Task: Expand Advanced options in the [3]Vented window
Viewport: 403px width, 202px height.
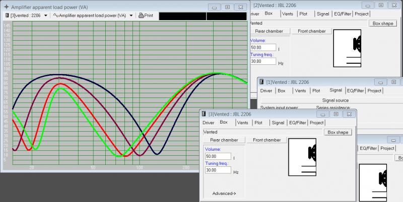Action: tap(224, 193)
